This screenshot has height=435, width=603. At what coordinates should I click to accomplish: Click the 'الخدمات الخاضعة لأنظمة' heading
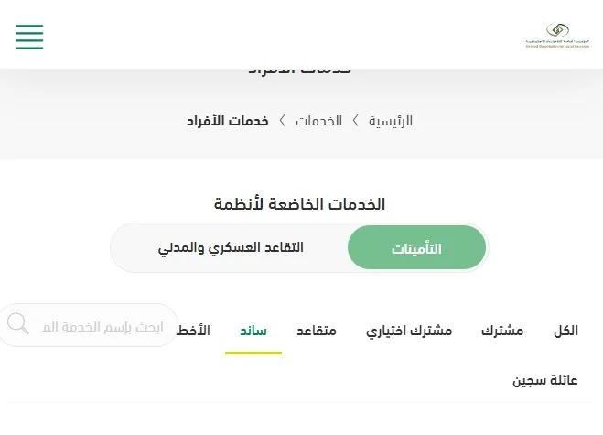point(299,204)
